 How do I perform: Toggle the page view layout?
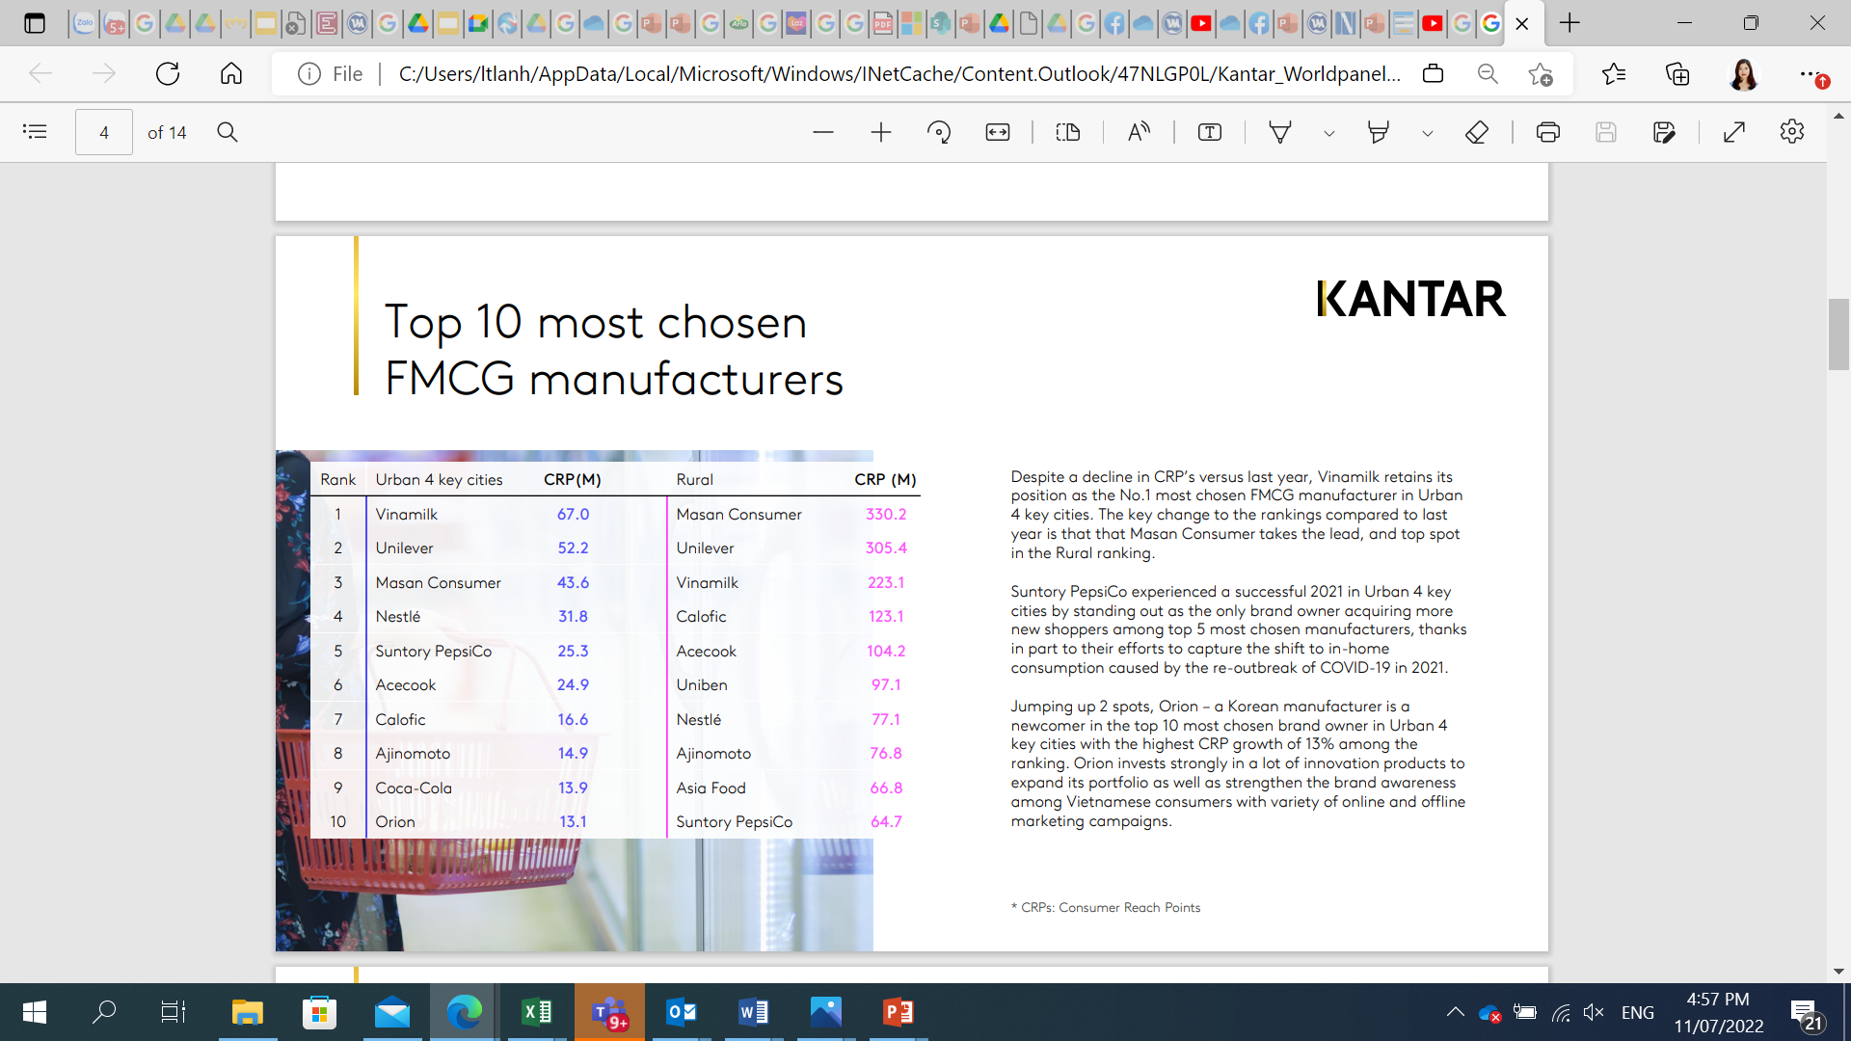[x=1068, y=132]
